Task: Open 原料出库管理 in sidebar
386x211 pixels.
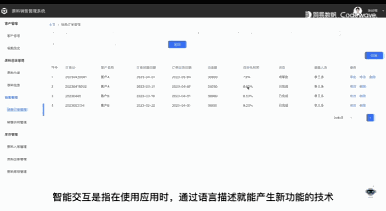Action: 17,159
